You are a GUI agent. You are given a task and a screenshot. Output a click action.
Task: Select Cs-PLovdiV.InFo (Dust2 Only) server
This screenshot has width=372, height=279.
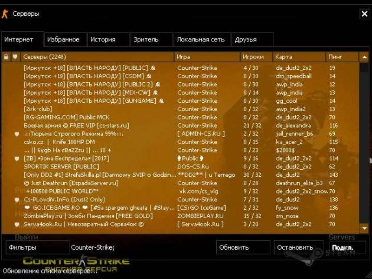click(x=180, y=199)
